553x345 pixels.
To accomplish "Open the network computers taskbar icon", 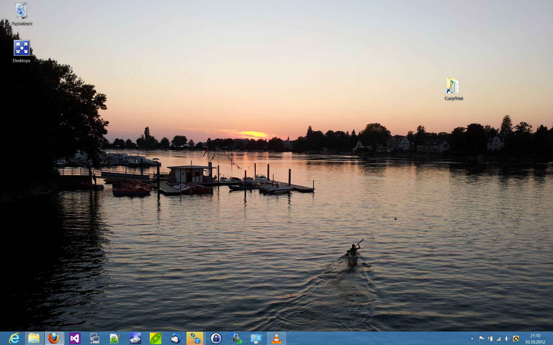I will (95, 338).
